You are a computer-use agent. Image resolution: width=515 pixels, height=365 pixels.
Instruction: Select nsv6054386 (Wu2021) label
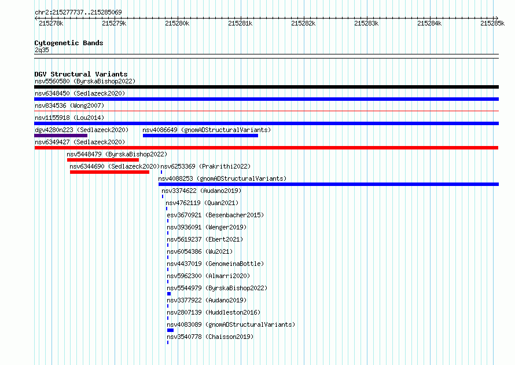pos(200,251)
